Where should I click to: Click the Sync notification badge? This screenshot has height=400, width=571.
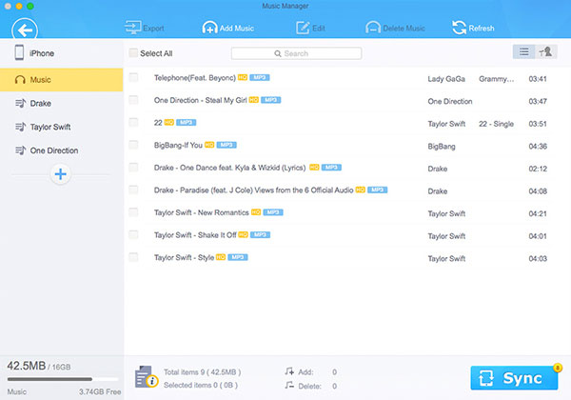(x=557, y=368)
